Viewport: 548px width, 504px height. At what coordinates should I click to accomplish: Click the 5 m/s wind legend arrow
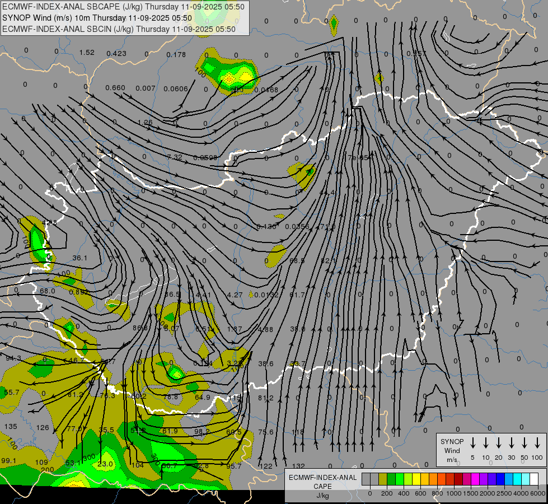pyautogui.click(x=472, y=443)
